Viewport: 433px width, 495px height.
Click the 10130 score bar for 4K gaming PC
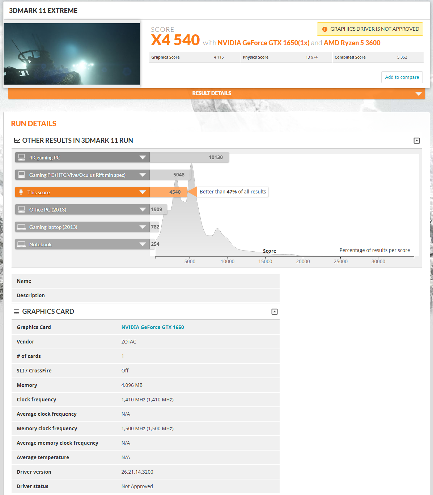click(x=189, y=157)
